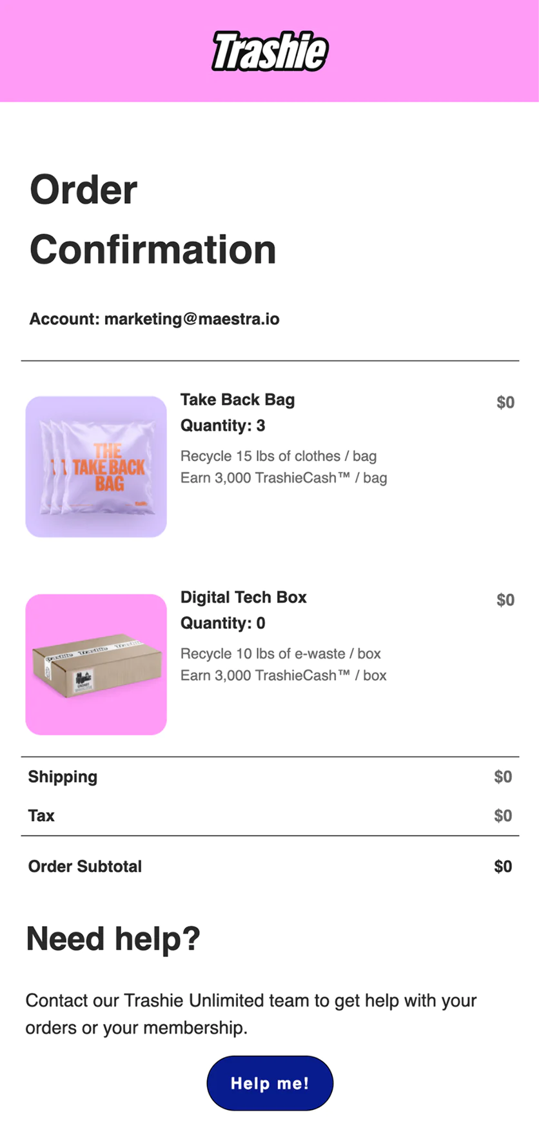The height and width of the screenshot is (1137, 539).
Task: Click the Order Confirmation heading
Action: [153, 219]
